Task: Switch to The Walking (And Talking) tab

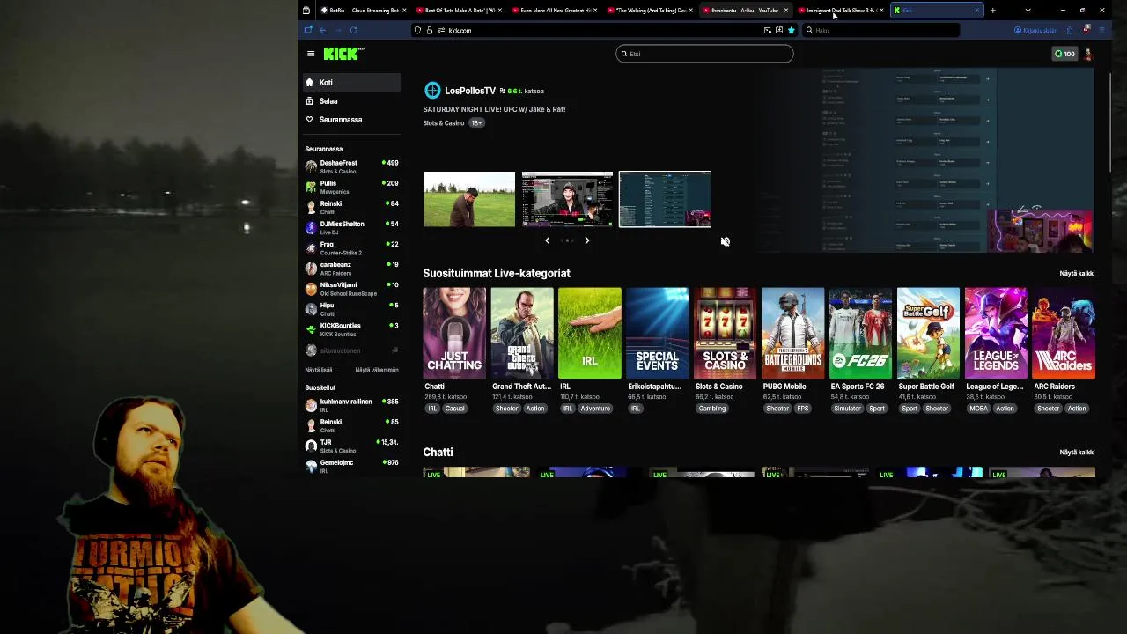Action: tap(651, 11)
